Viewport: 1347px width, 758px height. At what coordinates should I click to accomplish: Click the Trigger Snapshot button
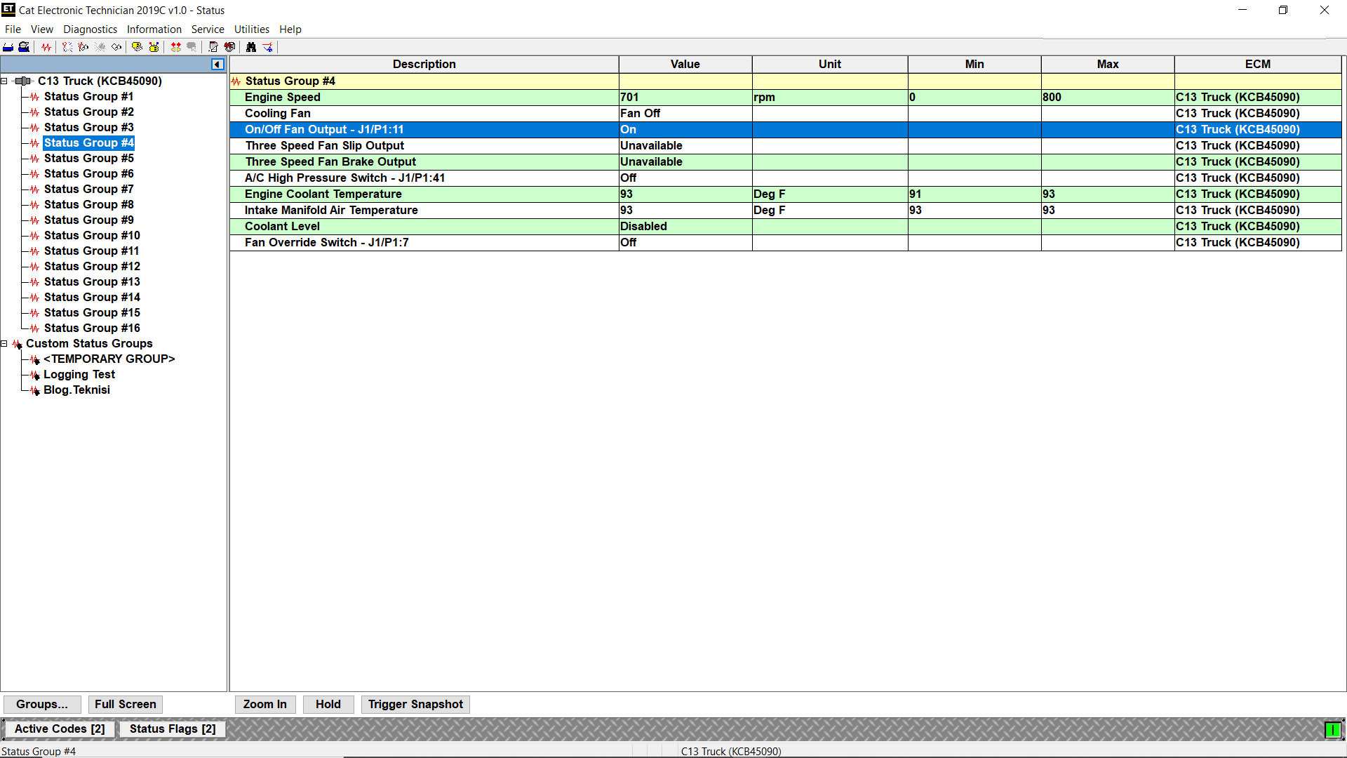(415, 704)
